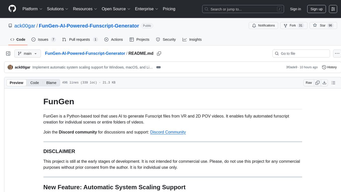The height and width of the screenshot is (192, 341).
Task: Focus the Go to file input
Action: (x=301, y=54)
